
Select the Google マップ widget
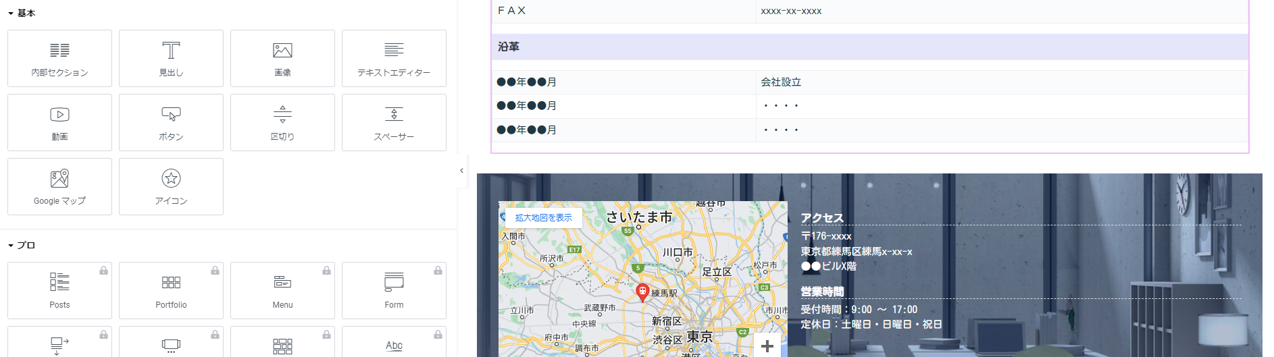(59, 186)
